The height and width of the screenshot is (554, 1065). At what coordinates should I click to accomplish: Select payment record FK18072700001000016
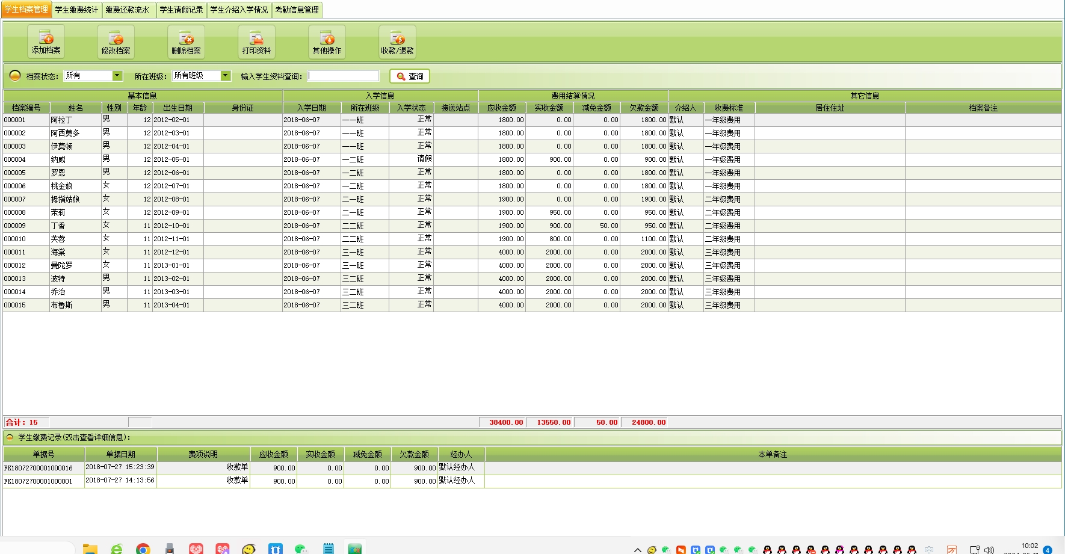pyautogui.click(x=39, y=467)
